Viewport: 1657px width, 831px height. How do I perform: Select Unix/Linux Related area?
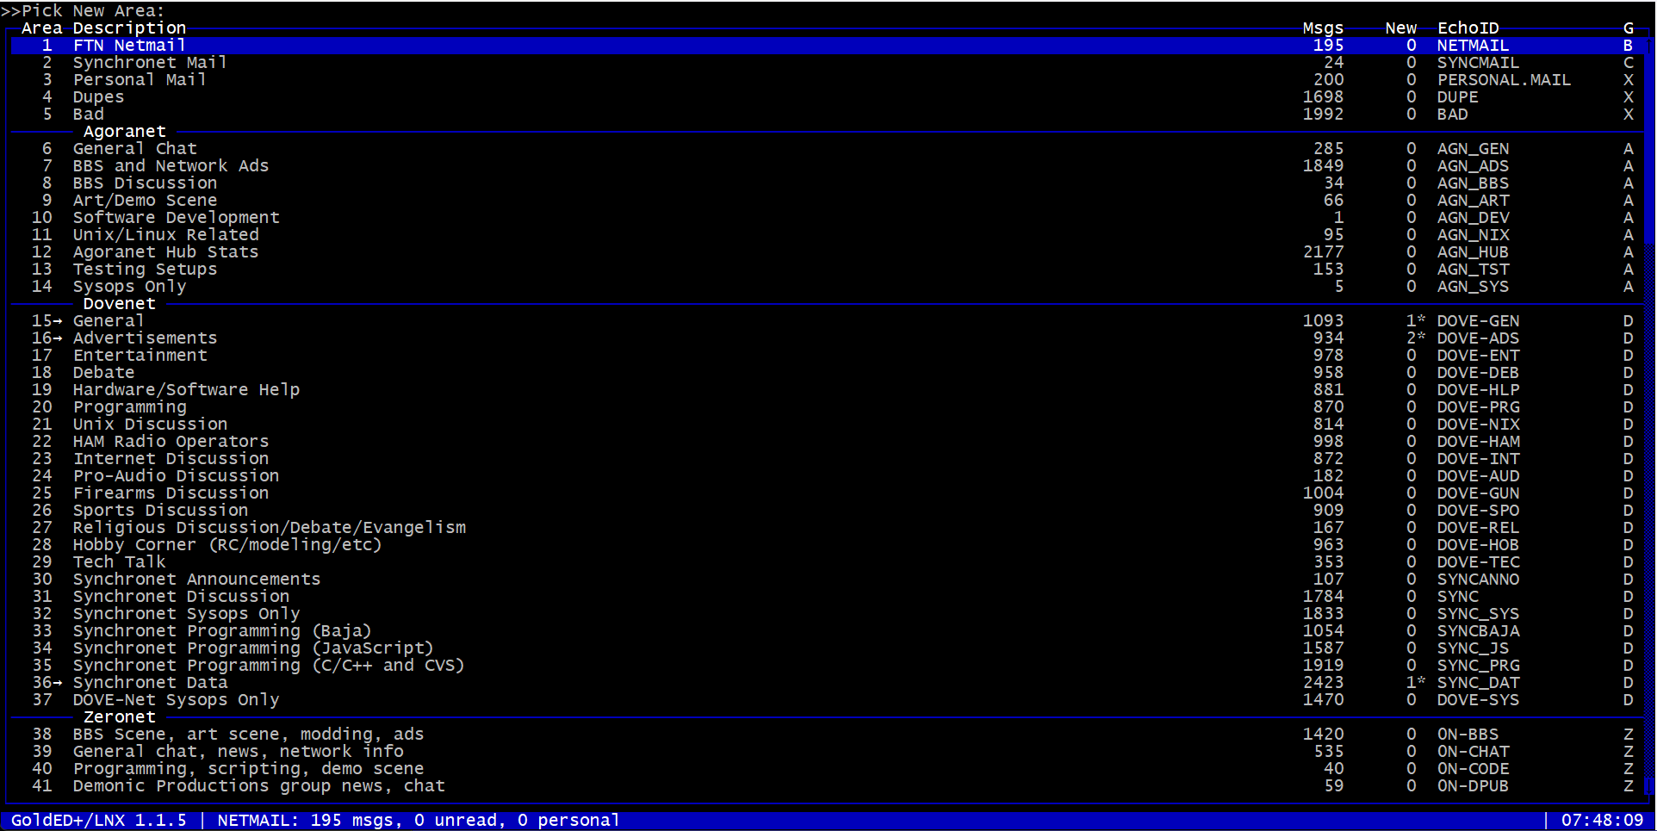click(828, 235)
